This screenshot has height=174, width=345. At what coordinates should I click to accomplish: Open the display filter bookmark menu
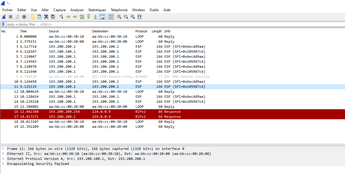click(x=3, y=24)
